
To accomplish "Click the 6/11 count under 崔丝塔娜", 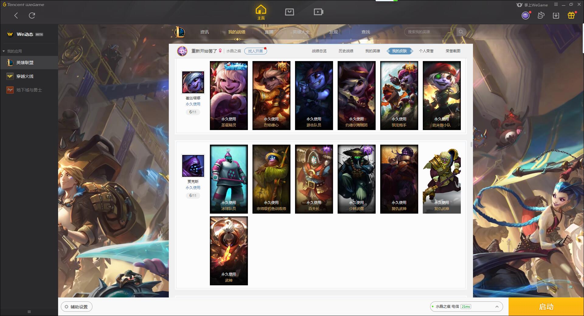I will point(193,112).
